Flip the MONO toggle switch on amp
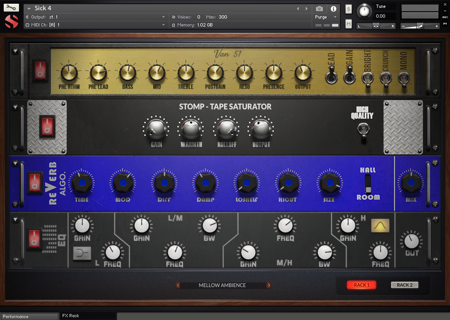 point(404,79)
